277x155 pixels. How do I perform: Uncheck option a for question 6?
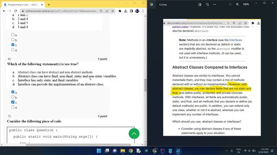[x=13, y=92]
